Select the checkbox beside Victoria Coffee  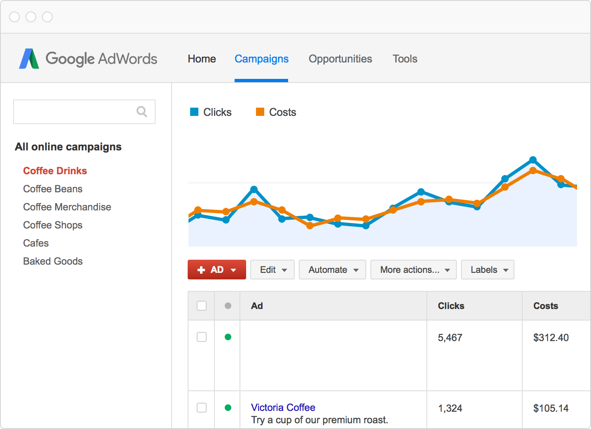click(201, 408)
